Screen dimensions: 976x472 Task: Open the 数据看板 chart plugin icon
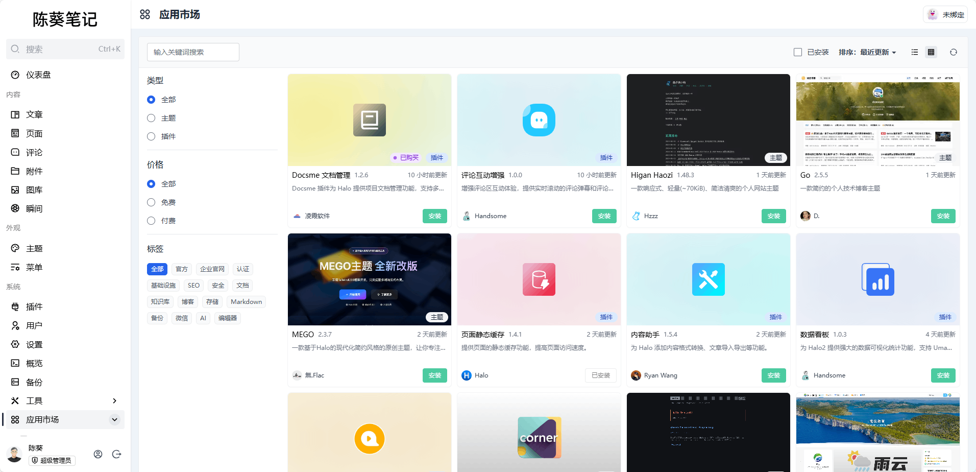(877, 279)
